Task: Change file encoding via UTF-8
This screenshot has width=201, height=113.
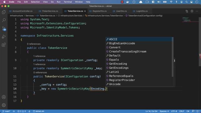Action: [174, 111]
